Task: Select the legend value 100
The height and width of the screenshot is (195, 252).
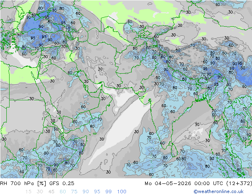Action: coord(122,192)
